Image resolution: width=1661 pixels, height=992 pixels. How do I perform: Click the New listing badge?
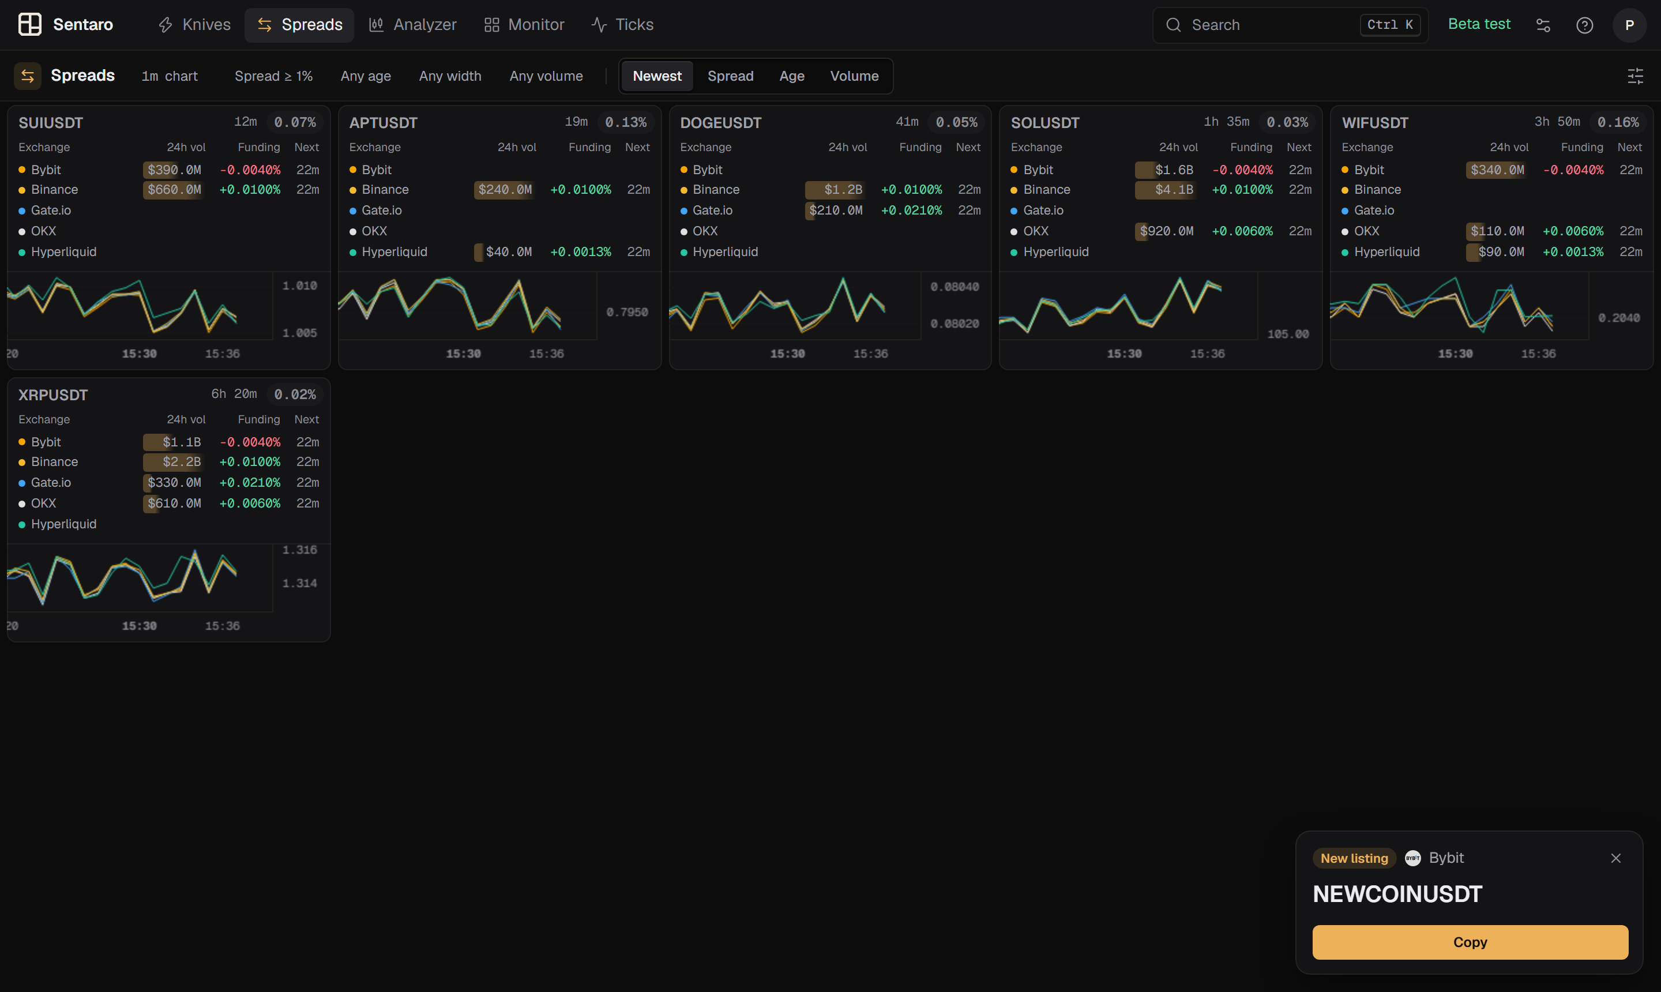pyautogui.click(x=1354, y=858)
